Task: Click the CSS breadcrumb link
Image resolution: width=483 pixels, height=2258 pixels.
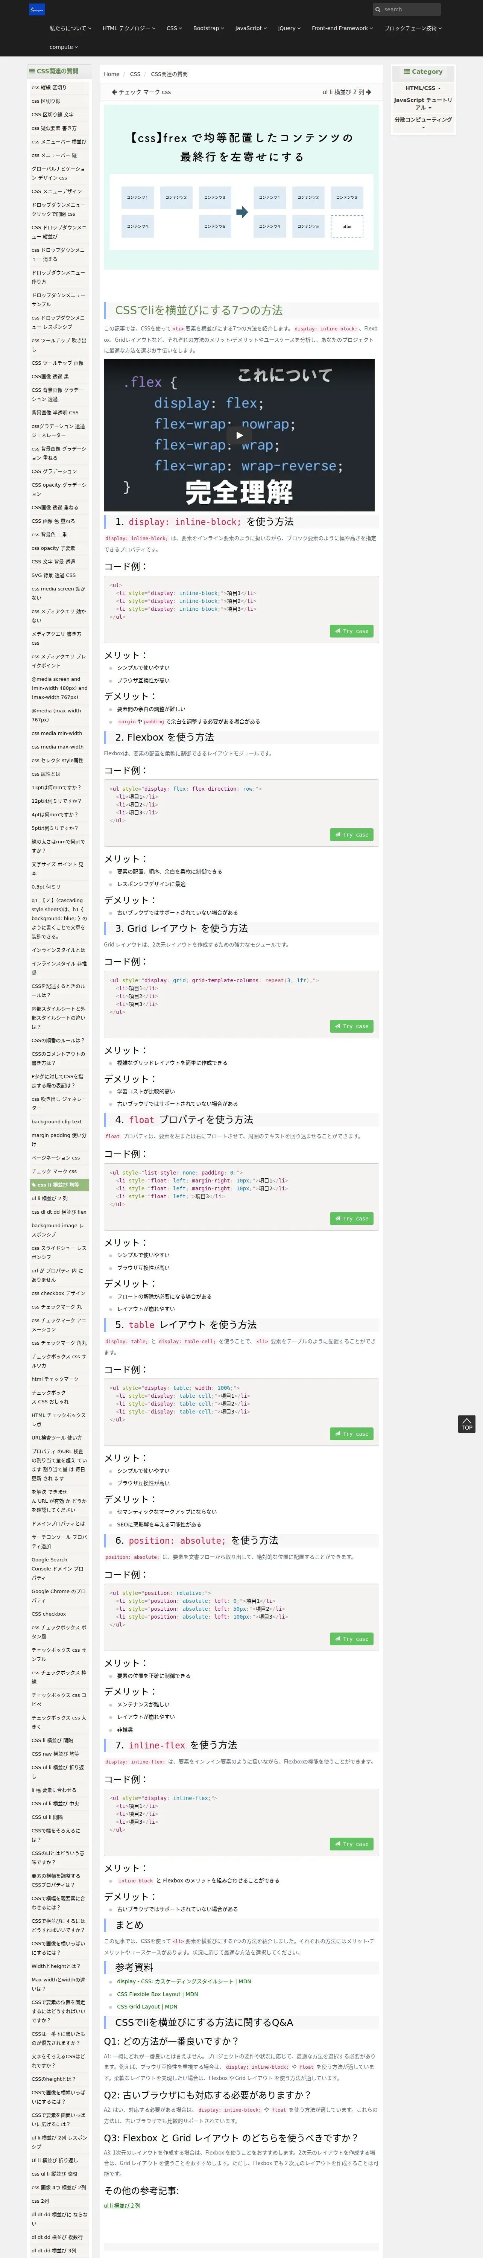Action: [135, 75]
